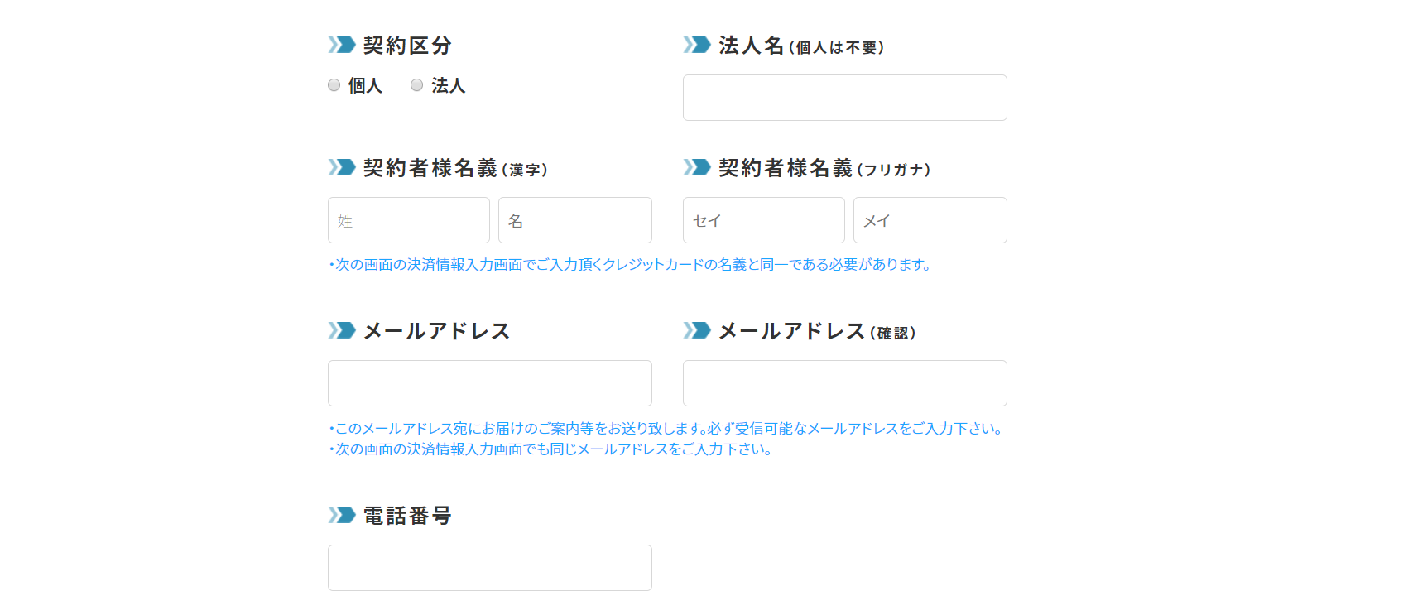Click arrow icon beside 契約者様名義 (漢字) heading
Image resolution: width=1408 pixels, height=591 pixels.
point(341,167)
